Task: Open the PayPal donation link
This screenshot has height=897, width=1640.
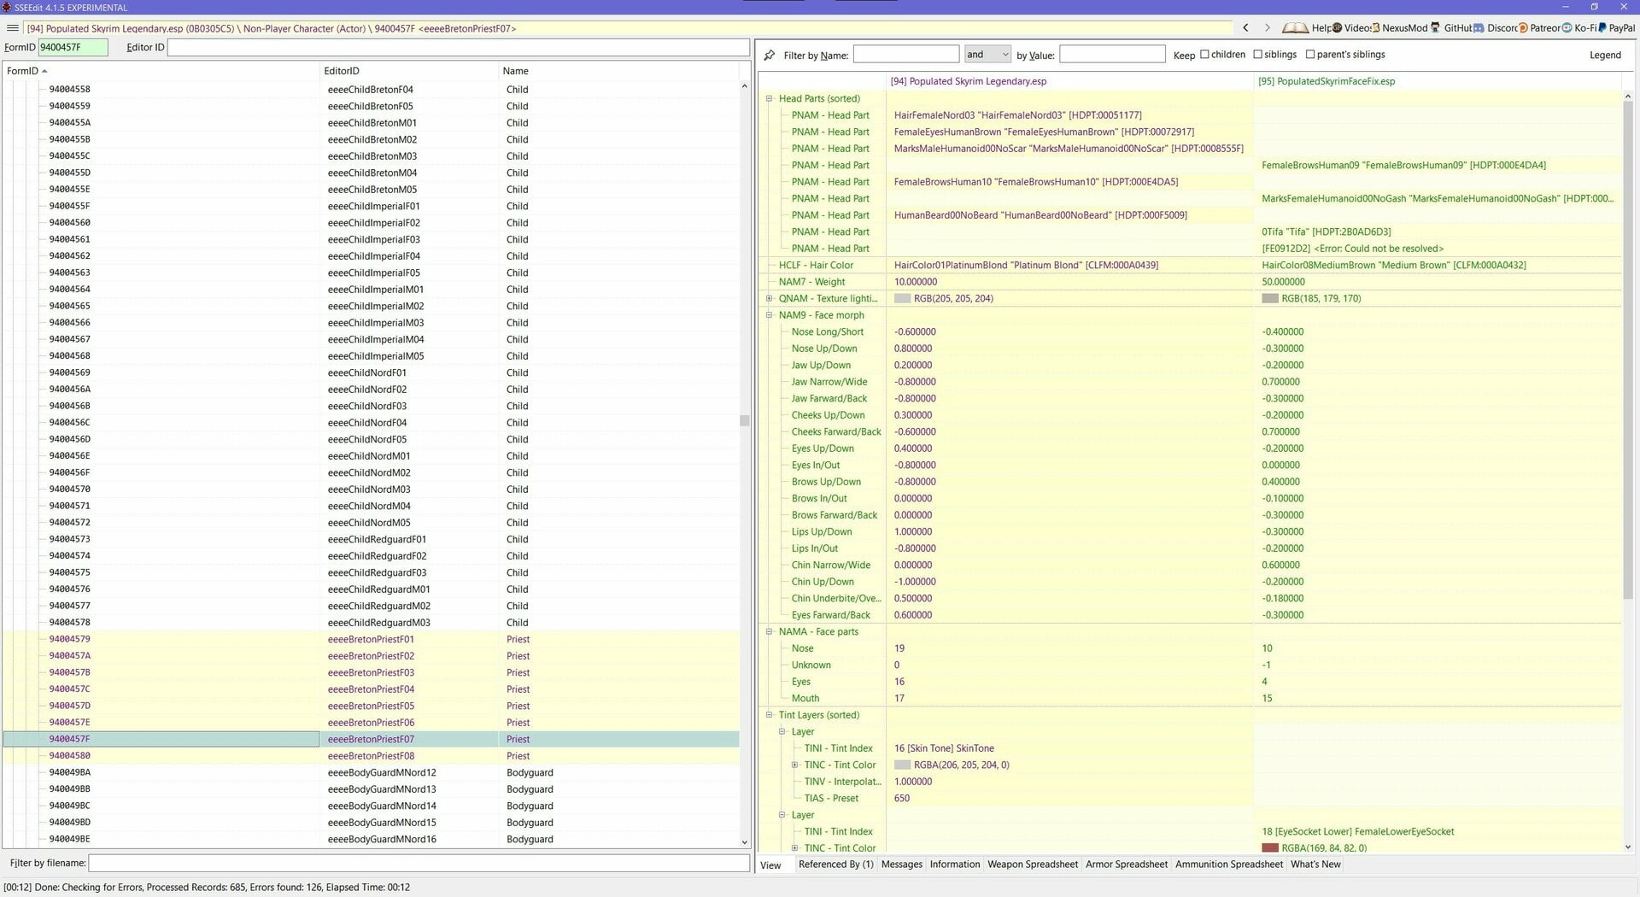Action: tap(1616, 28)
